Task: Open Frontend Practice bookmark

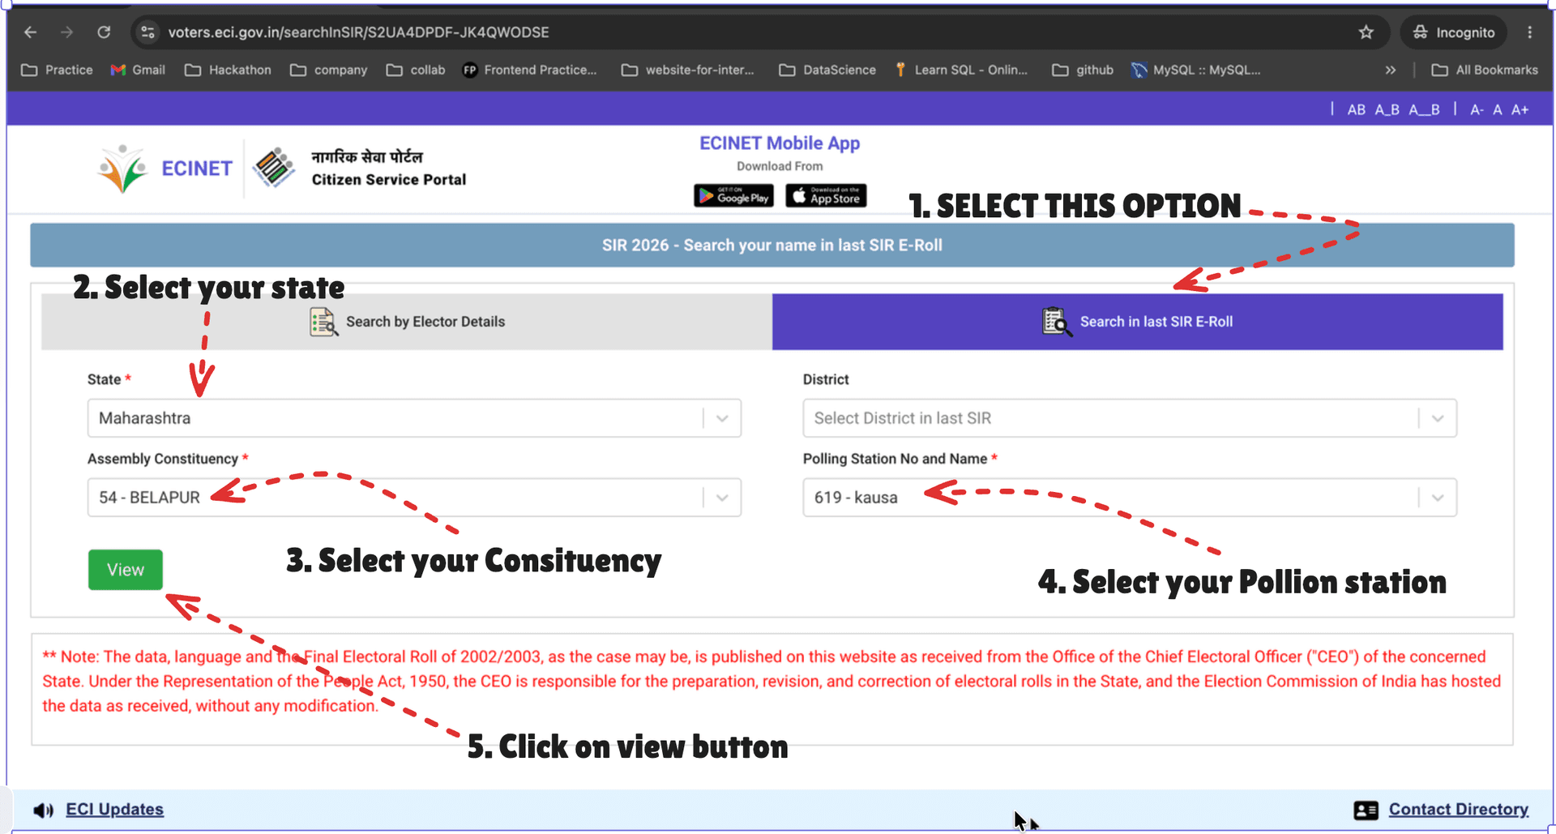Action: point(529,70)
